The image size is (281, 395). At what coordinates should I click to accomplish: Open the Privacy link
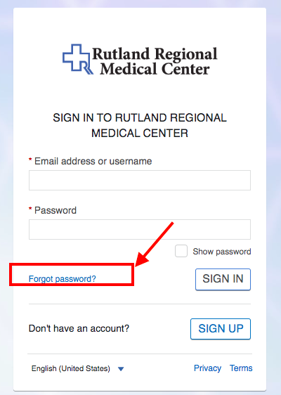coord(207,368)
